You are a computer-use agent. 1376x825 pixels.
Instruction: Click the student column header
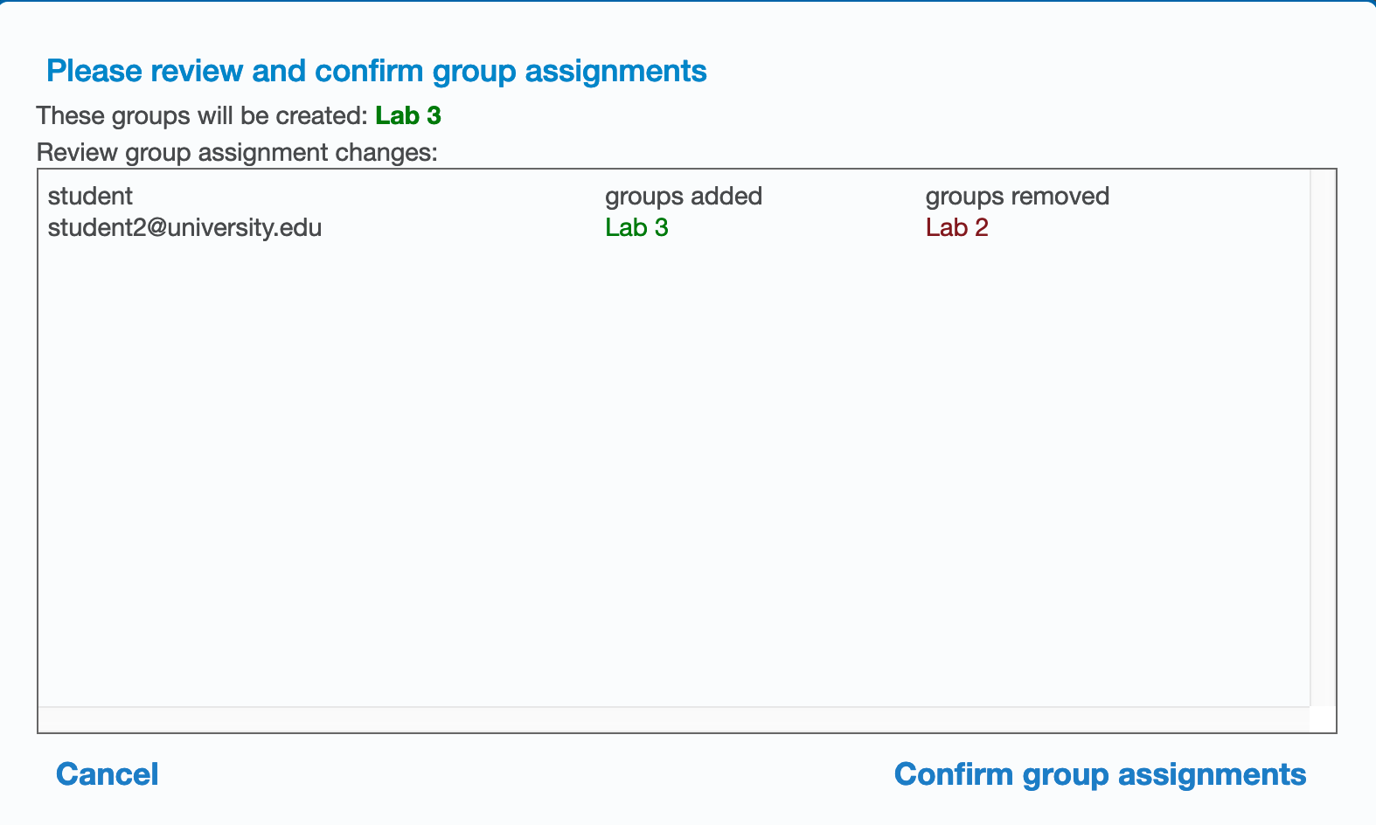click(x=90, y=196)
